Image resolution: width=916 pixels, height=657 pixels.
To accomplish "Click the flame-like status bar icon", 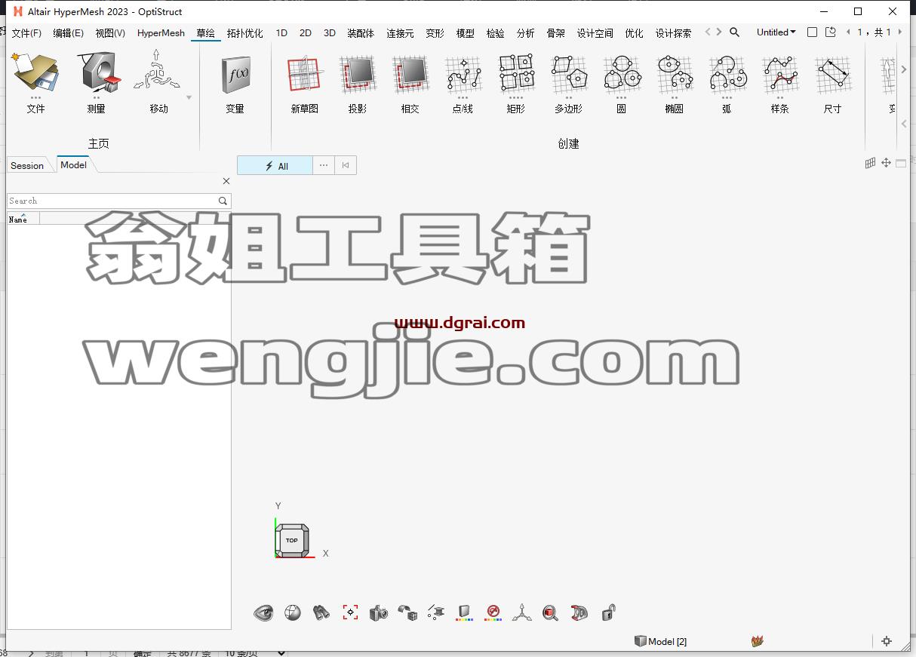I will pos(758,641).
